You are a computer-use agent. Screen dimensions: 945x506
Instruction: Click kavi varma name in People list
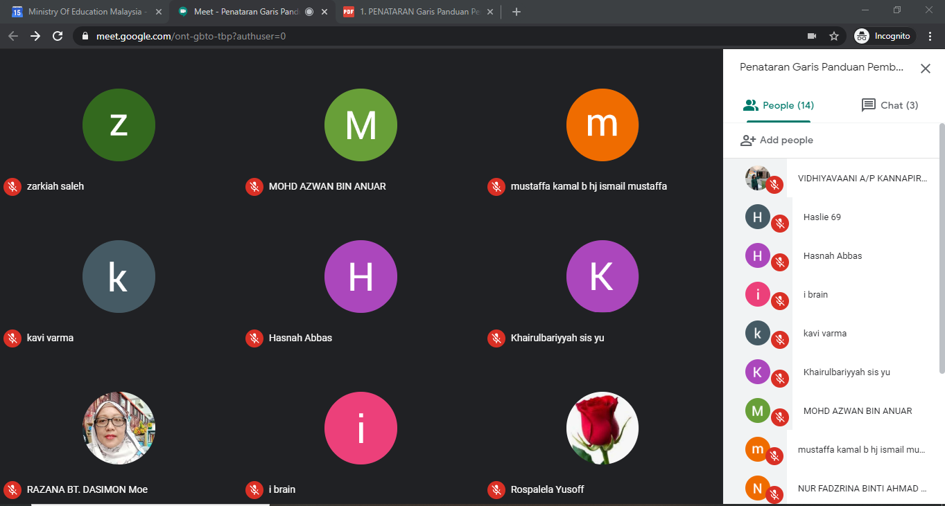[825, 334]
